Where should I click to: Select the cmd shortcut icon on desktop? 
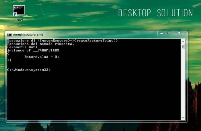19,10
